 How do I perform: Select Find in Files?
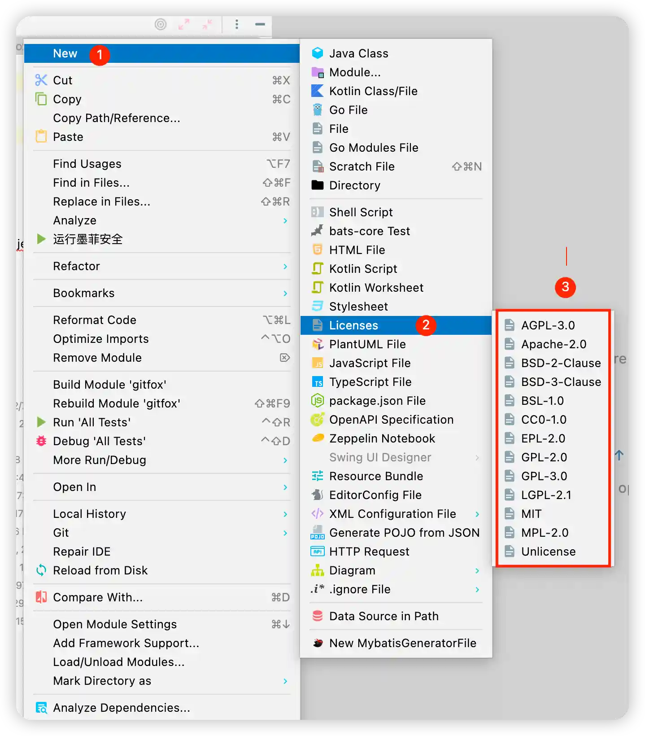point(162,183)
